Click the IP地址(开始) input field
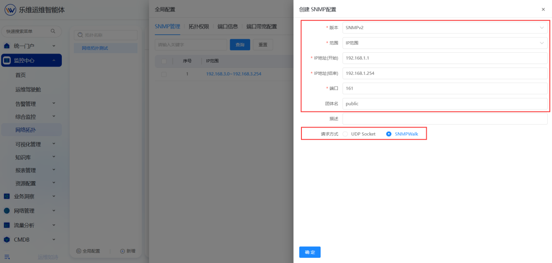Image resolution: width=552 pixels, height=263 pixels. coord(445,58)
